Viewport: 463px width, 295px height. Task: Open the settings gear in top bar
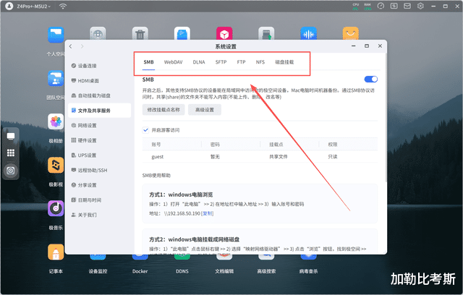420,6
